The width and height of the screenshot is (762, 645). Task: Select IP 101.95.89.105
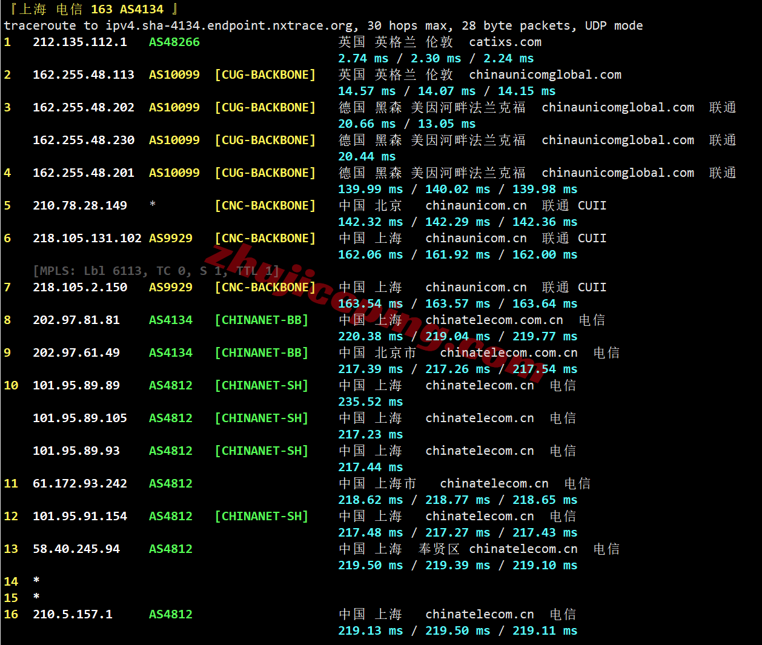click(x=80, y=418)
